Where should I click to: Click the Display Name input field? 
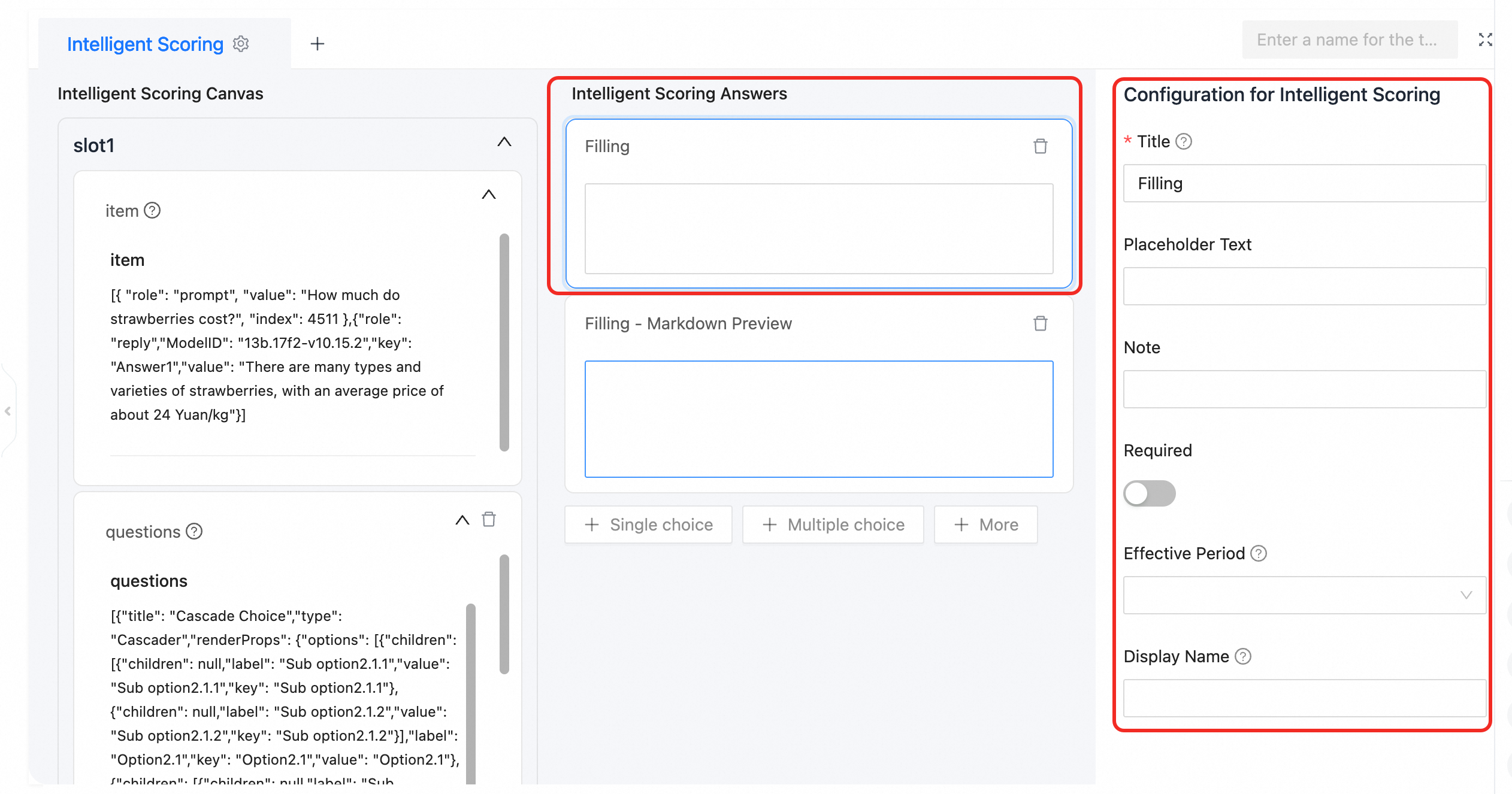click(x=1304, y=698)
